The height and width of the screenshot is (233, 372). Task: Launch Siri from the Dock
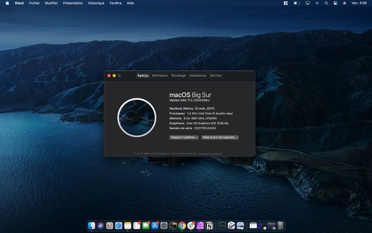pos(100,226)
